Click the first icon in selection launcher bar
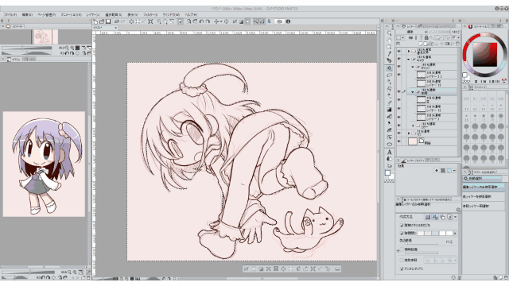This screenshot has height=286, width=509. 246,269
